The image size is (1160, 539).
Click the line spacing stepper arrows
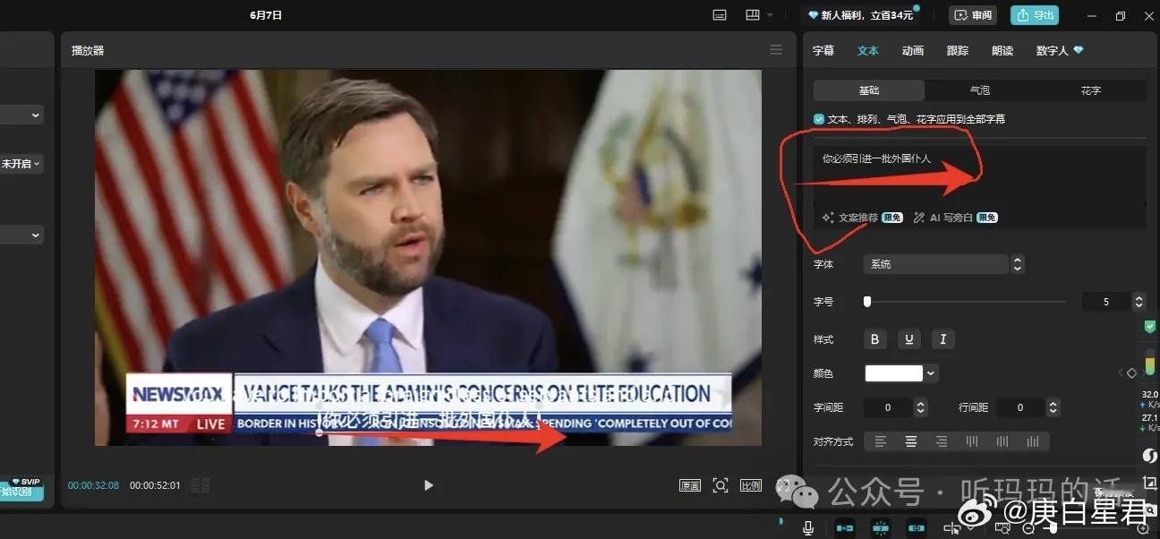point(1053,407)
